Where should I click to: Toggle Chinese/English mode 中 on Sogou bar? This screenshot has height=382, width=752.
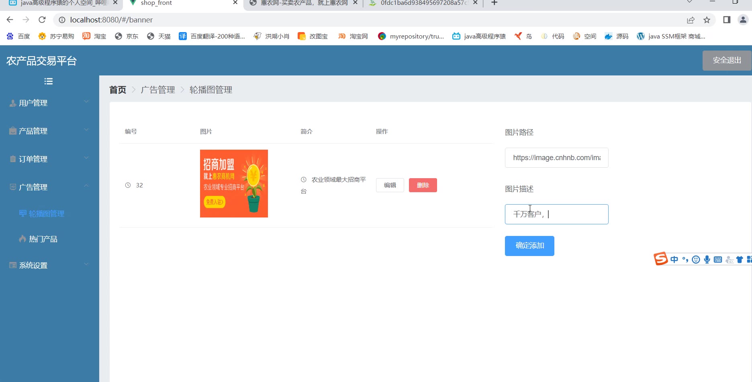(674, 260)
